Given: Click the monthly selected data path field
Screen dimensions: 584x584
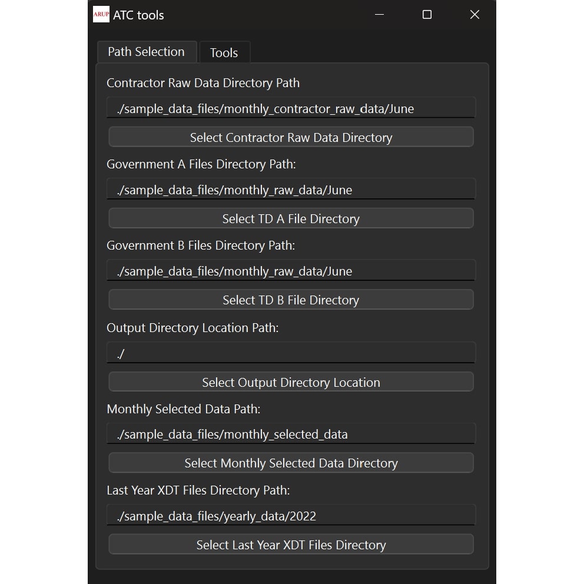Looking at the screenshot, I should (x=291, y=434).
